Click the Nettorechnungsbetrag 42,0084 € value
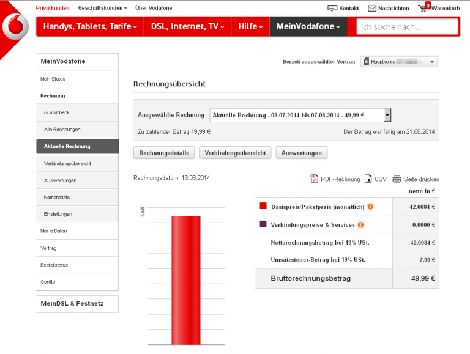470x354 pixels. coord(422,242)
